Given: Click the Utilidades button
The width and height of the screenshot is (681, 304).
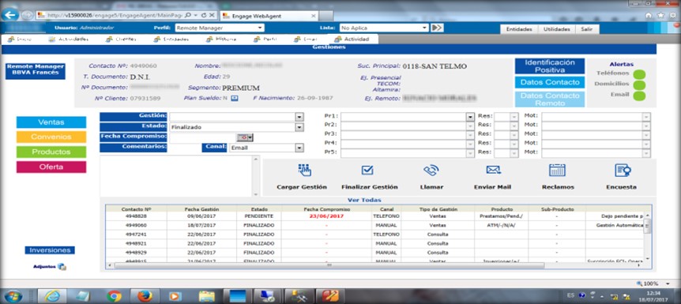Looking at the screenshot, I should [x=557, y=29].
